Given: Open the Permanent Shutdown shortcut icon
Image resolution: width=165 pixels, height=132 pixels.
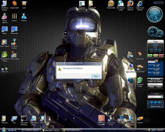Looking at the screenshot, I should pyautogui.click(x=101, y=118).
